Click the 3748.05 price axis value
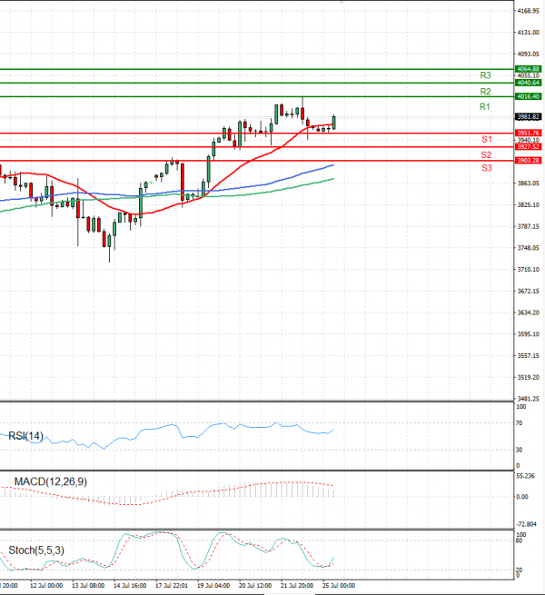The height and width of the screenshot is (595, 545). click(529, 248)
